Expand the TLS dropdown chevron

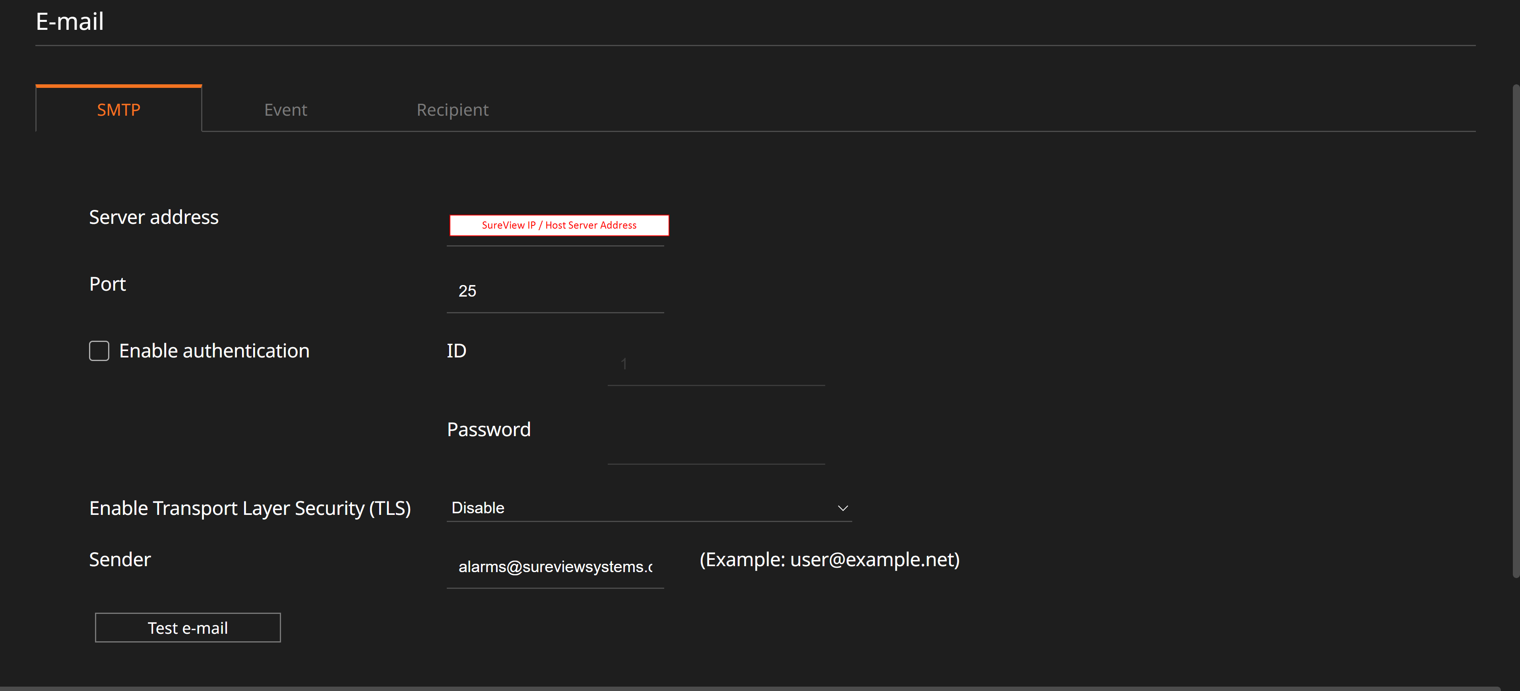843,508
